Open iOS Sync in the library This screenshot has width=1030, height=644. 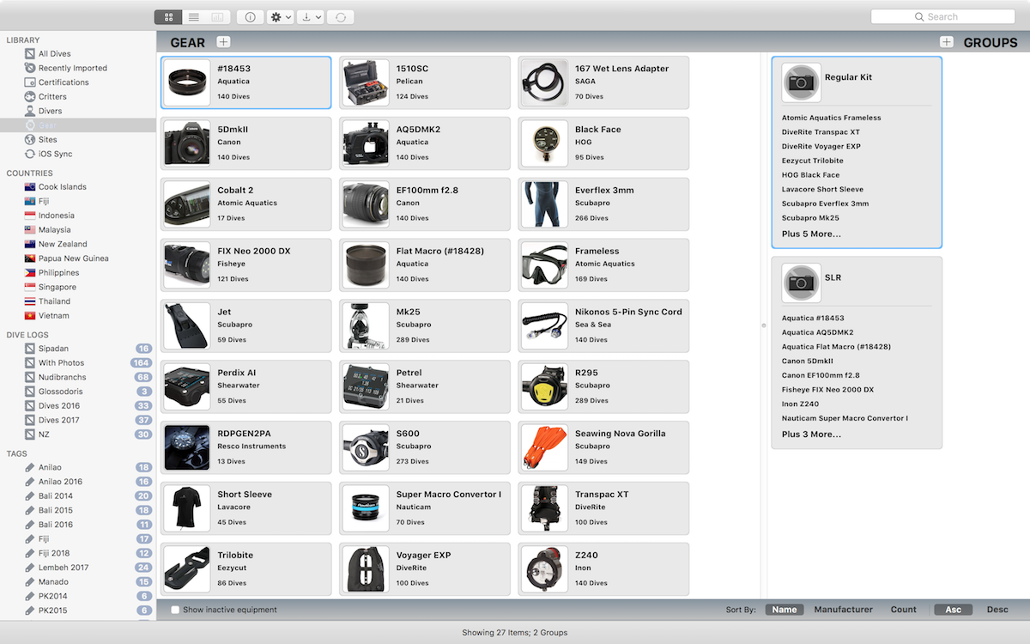coord(55,154)
